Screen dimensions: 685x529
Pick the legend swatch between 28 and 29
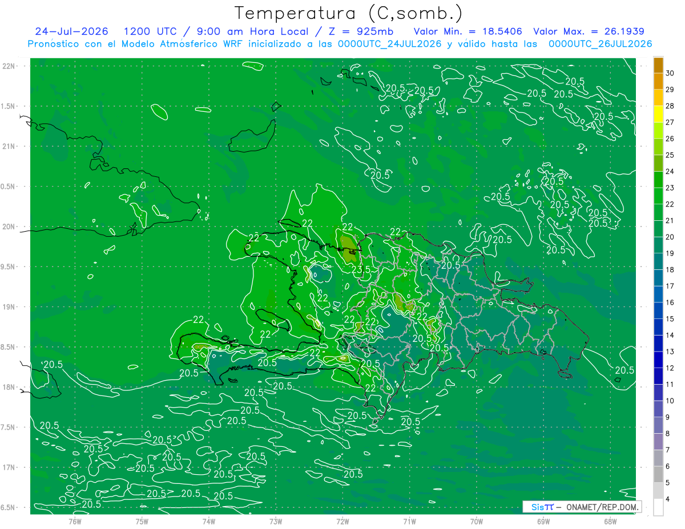click(x=658, y=98)
